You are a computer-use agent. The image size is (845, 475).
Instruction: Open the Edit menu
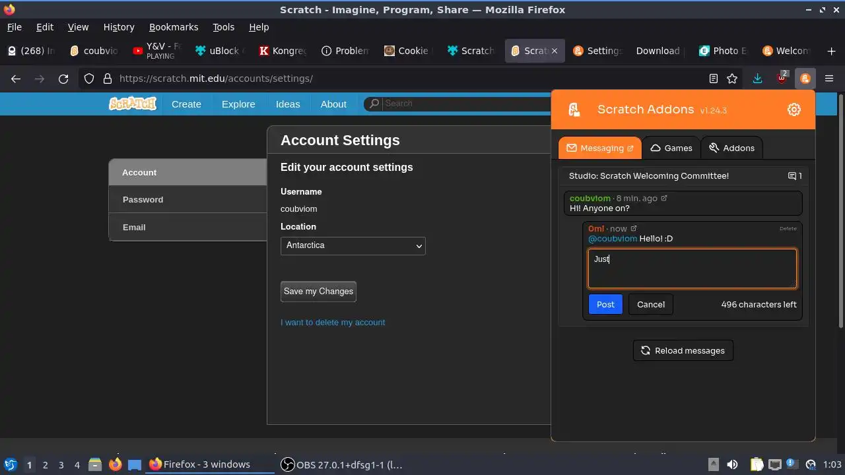tap(45, 27)
